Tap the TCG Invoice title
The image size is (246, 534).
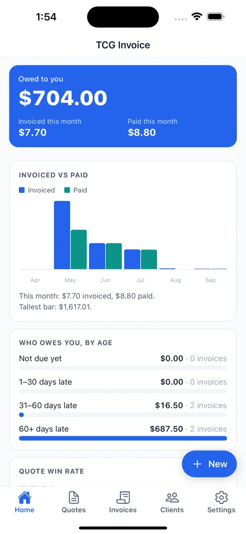(123, 45)
